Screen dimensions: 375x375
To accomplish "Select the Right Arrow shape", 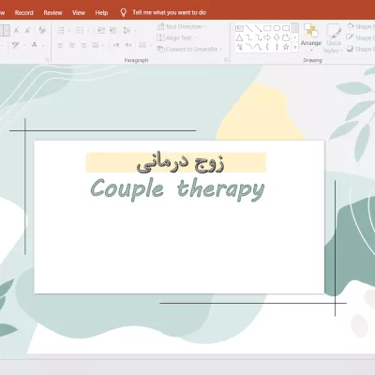I will tap(267, 37).
